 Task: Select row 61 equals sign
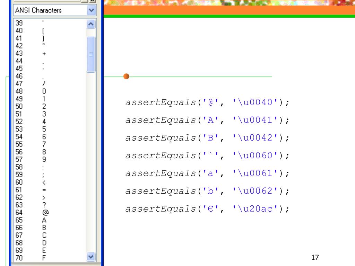click(x=50, y=190)
